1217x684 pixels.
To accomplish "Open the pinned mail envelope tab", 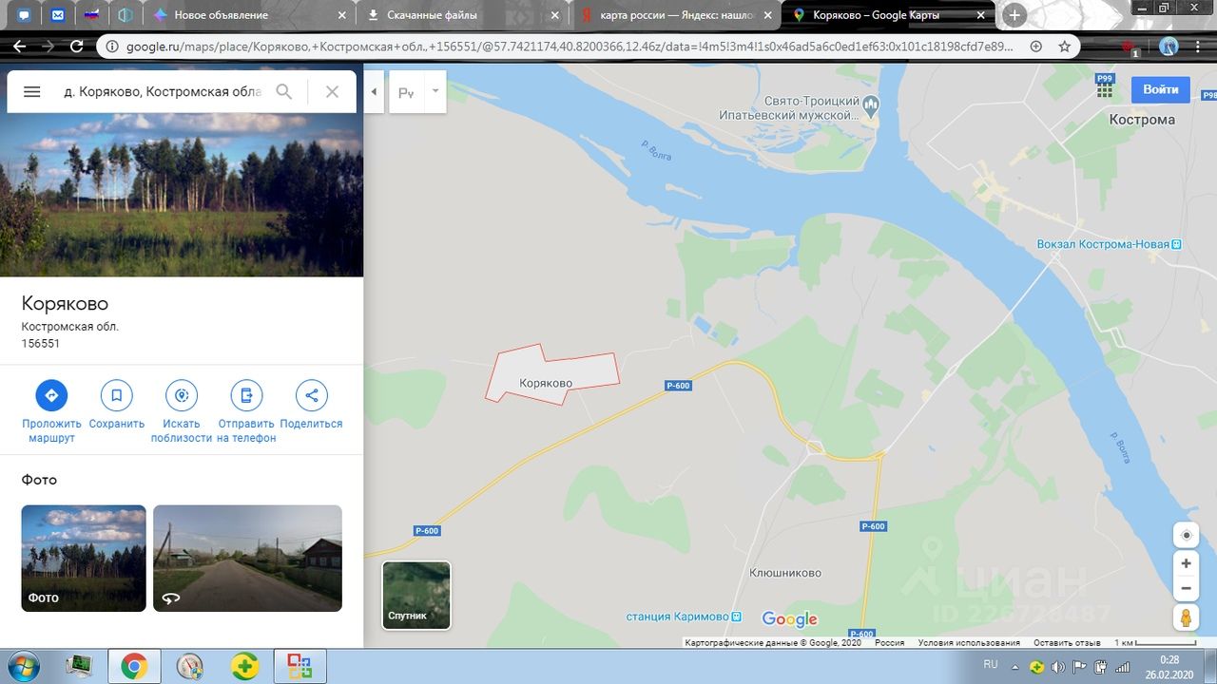I will tap(58, 15).
